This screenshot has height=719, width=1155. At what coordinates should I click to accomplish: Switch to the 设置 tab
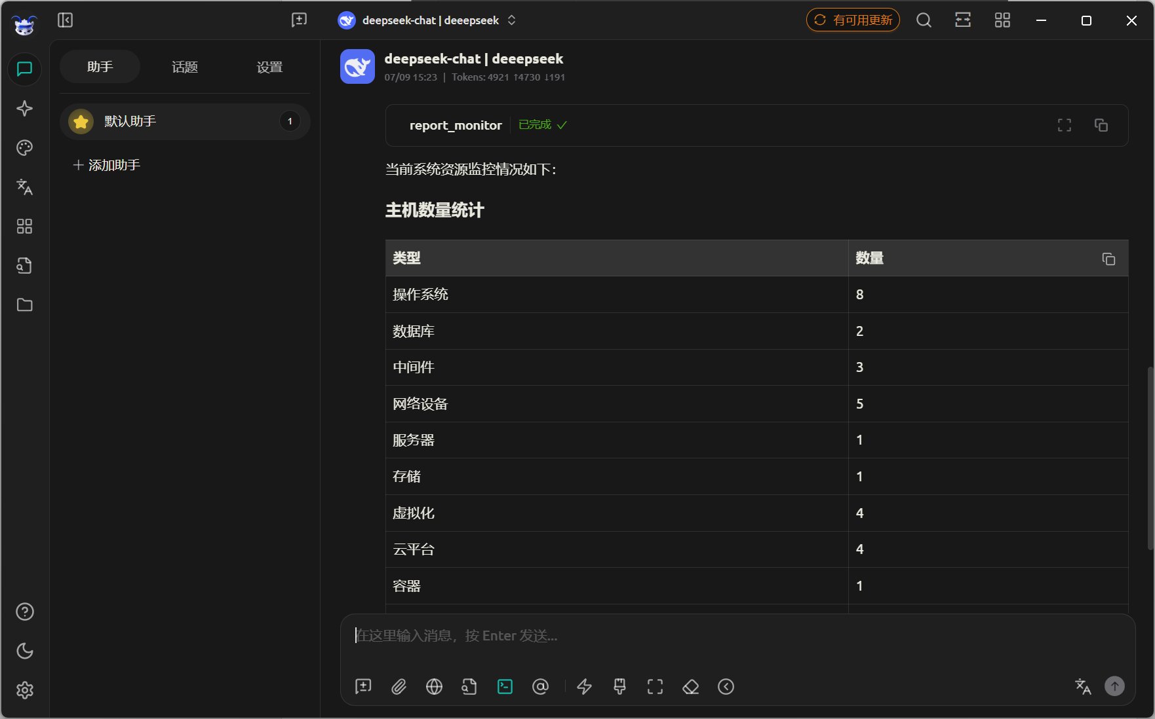tap(269, 67)
